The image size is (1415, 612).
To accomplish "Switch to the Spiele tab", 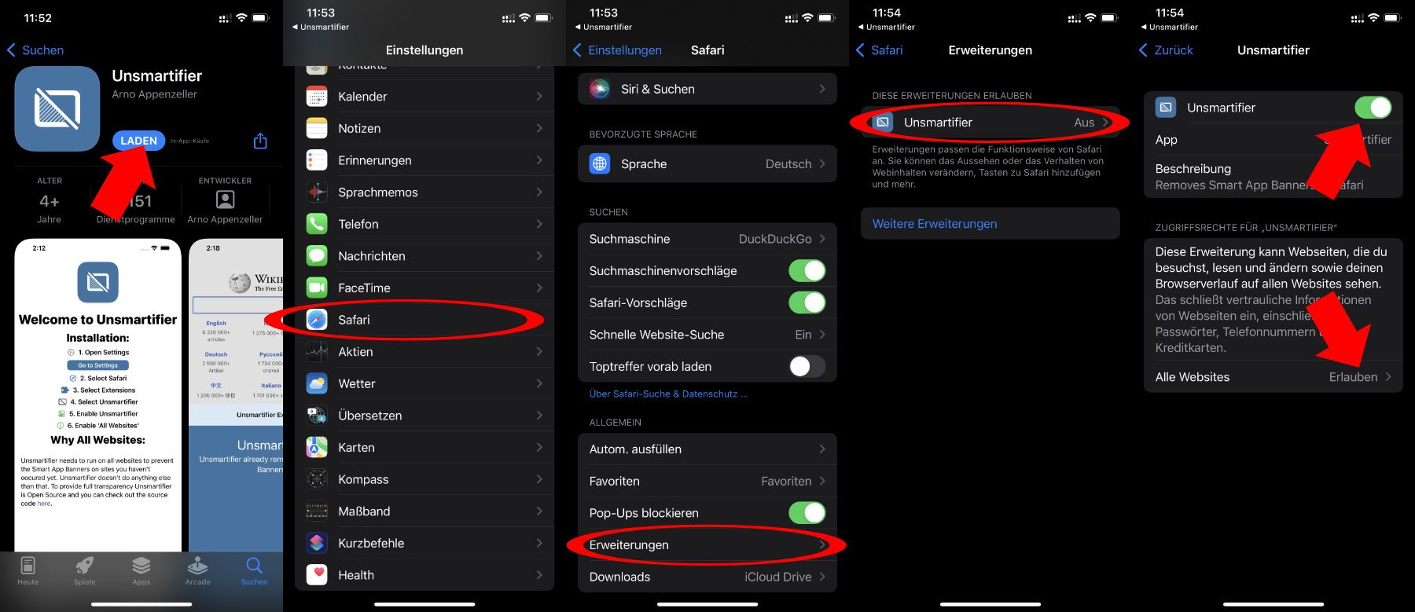I will [85, 571].
